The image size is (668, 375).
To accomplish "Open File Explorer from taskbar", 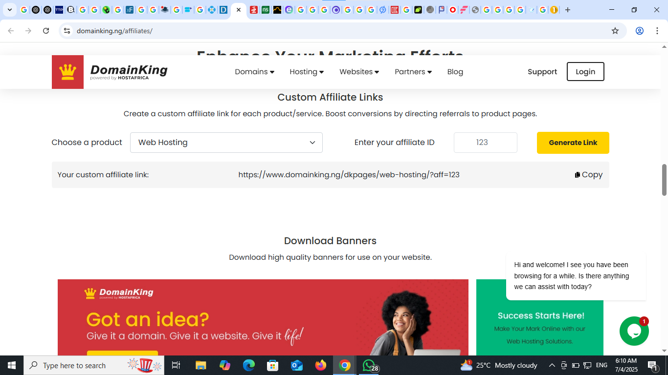I will click(x=200, y=365).
